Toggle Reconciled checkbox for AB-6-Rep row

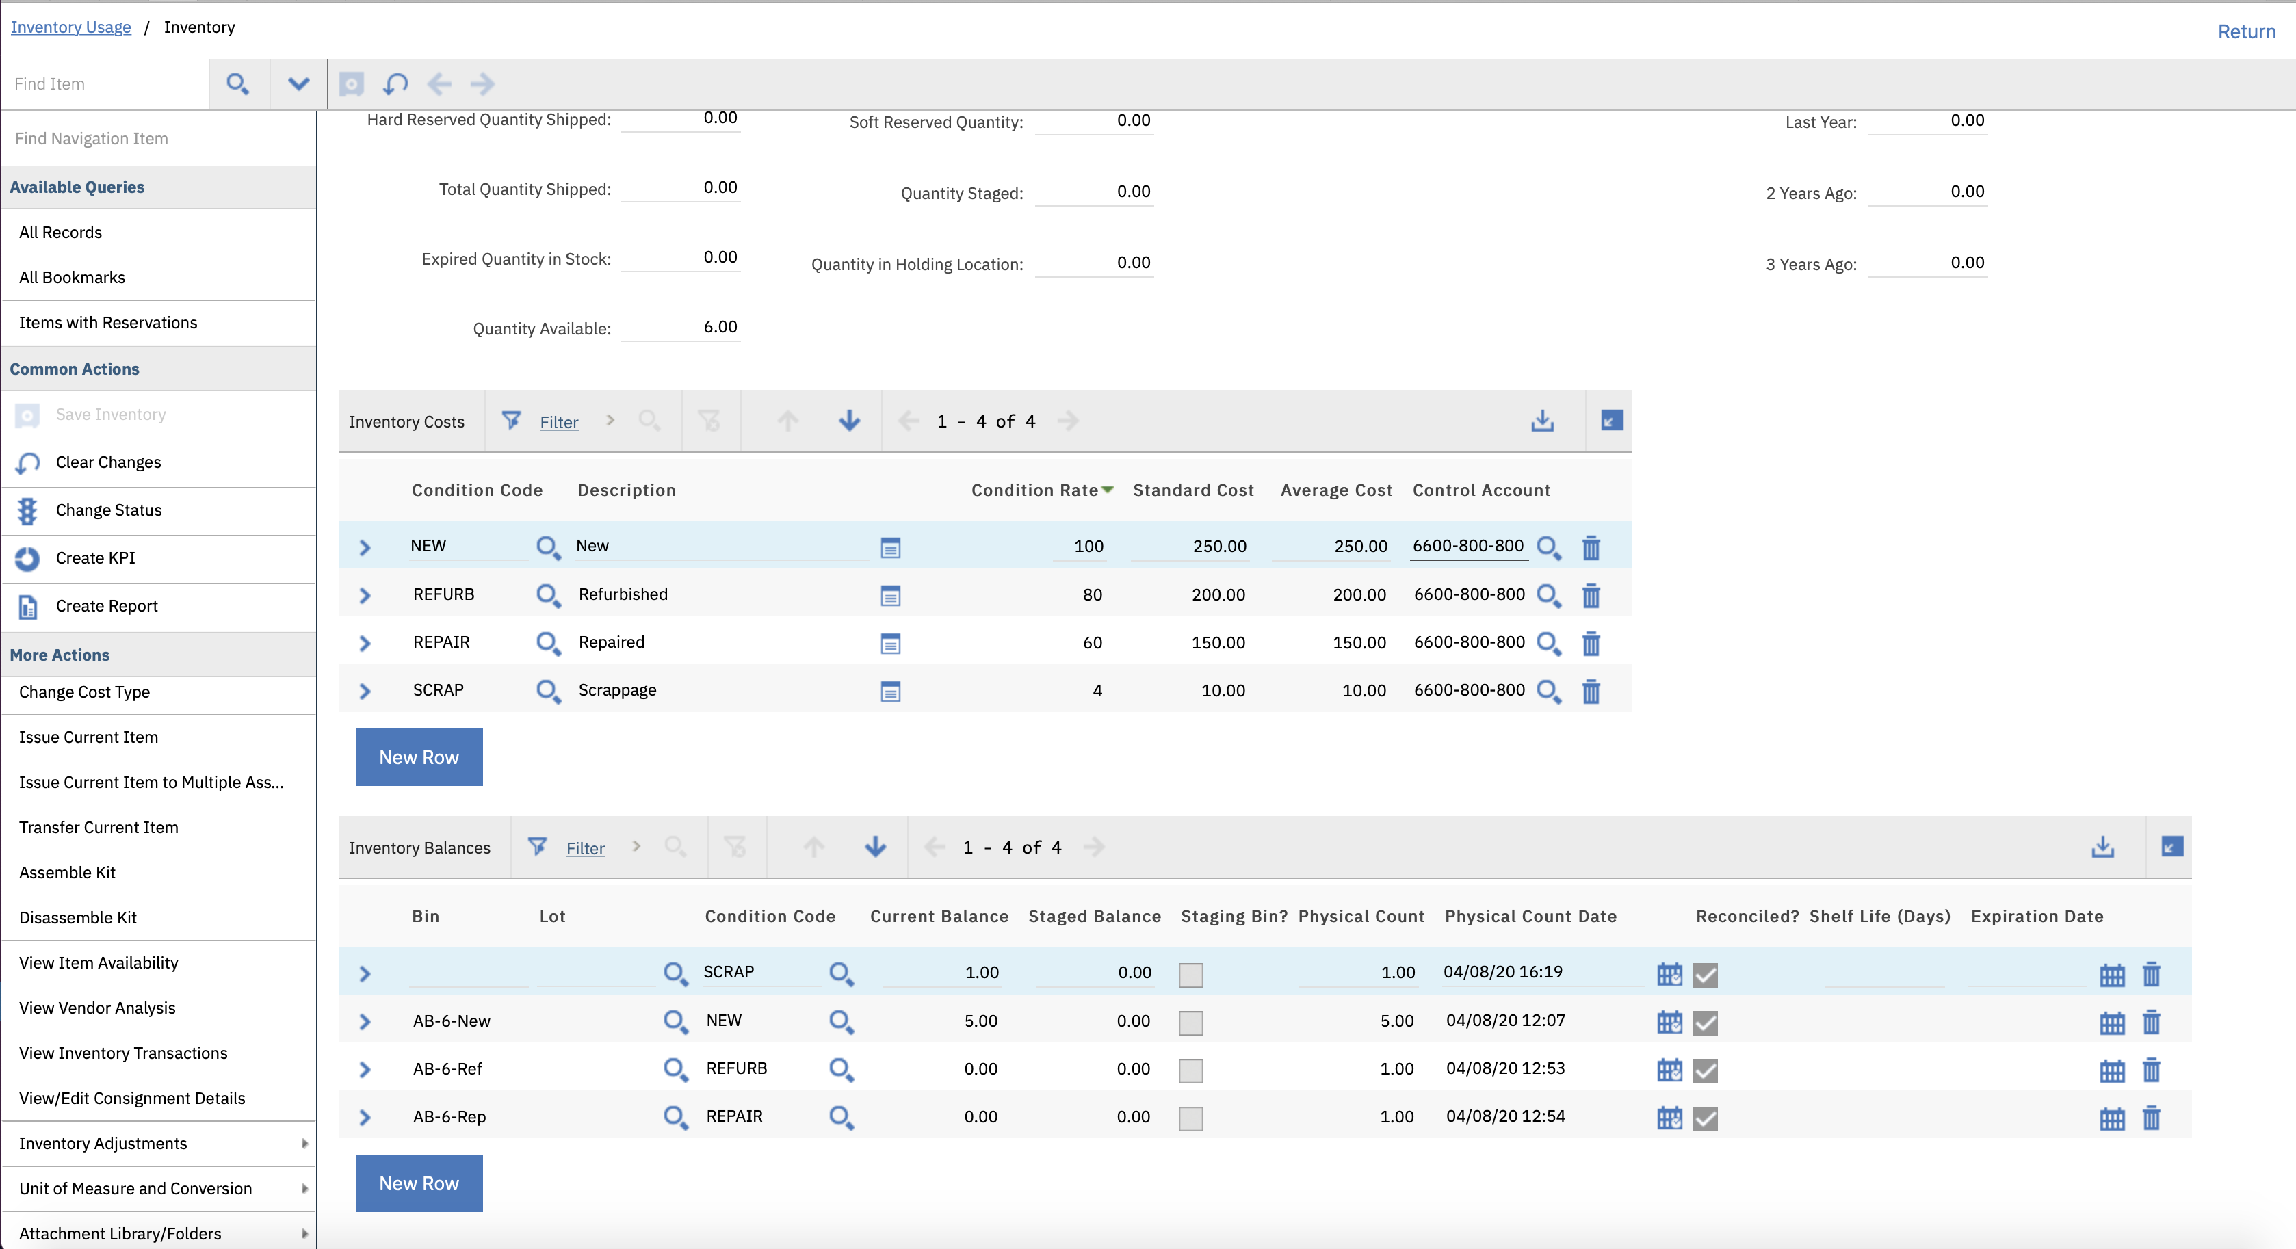coord(1705,1118)
